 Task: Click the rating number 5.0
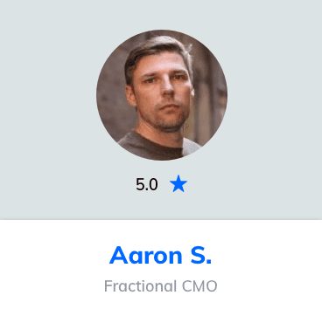coord(147,184)
